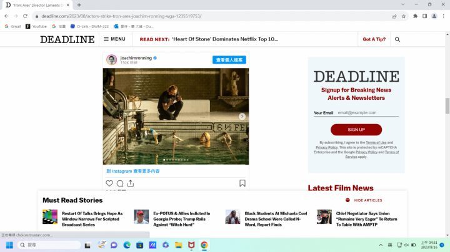Click the Got A Tip? link

(x=374, y=39)
